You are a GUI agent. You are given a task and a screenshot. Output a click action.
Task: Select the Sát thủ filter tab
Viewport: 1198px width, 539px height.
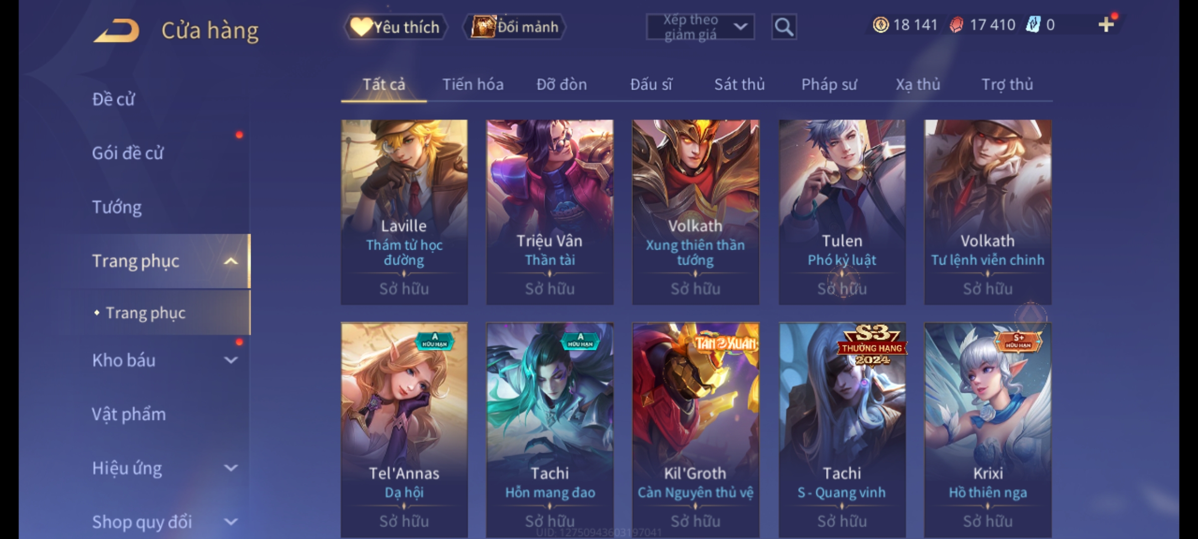coord(739,84)
